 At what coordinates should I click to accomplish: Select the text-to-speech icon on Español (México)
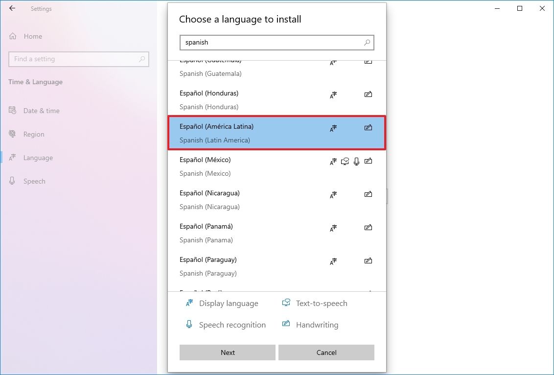click(x=345, y=161)
